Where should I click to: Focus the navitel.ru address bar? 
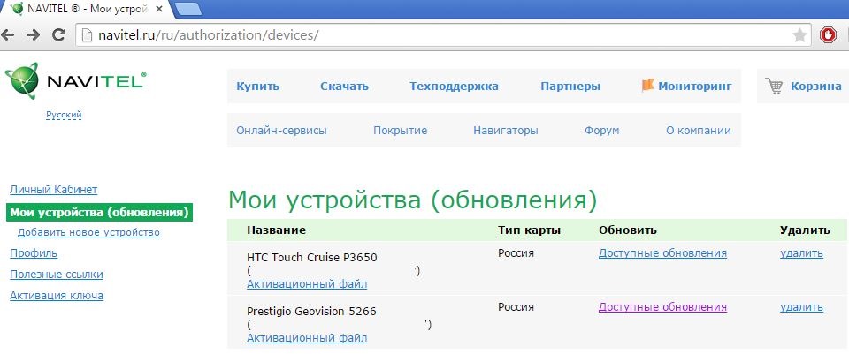[444, 35]
